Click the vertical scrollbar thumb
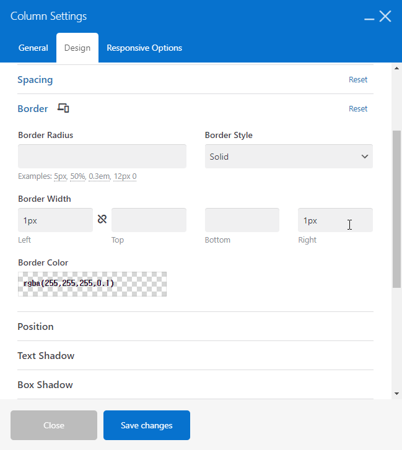 397,209
